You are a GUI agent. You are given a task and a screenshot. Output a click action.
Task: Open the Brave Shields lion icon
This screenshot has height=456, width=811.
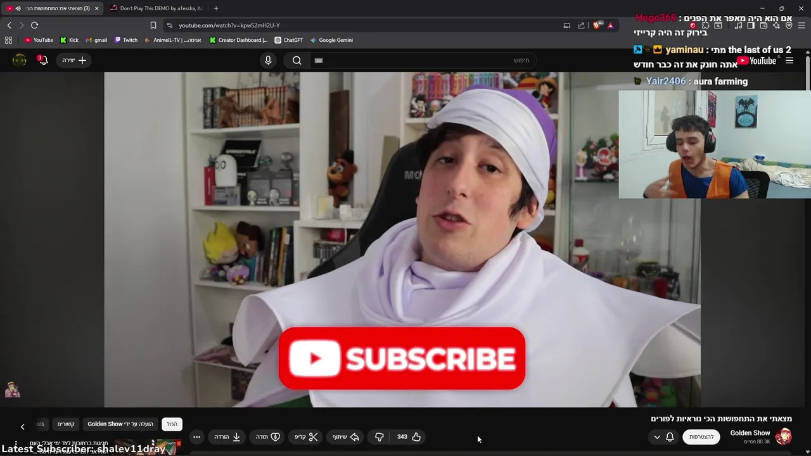pos(597,25)
